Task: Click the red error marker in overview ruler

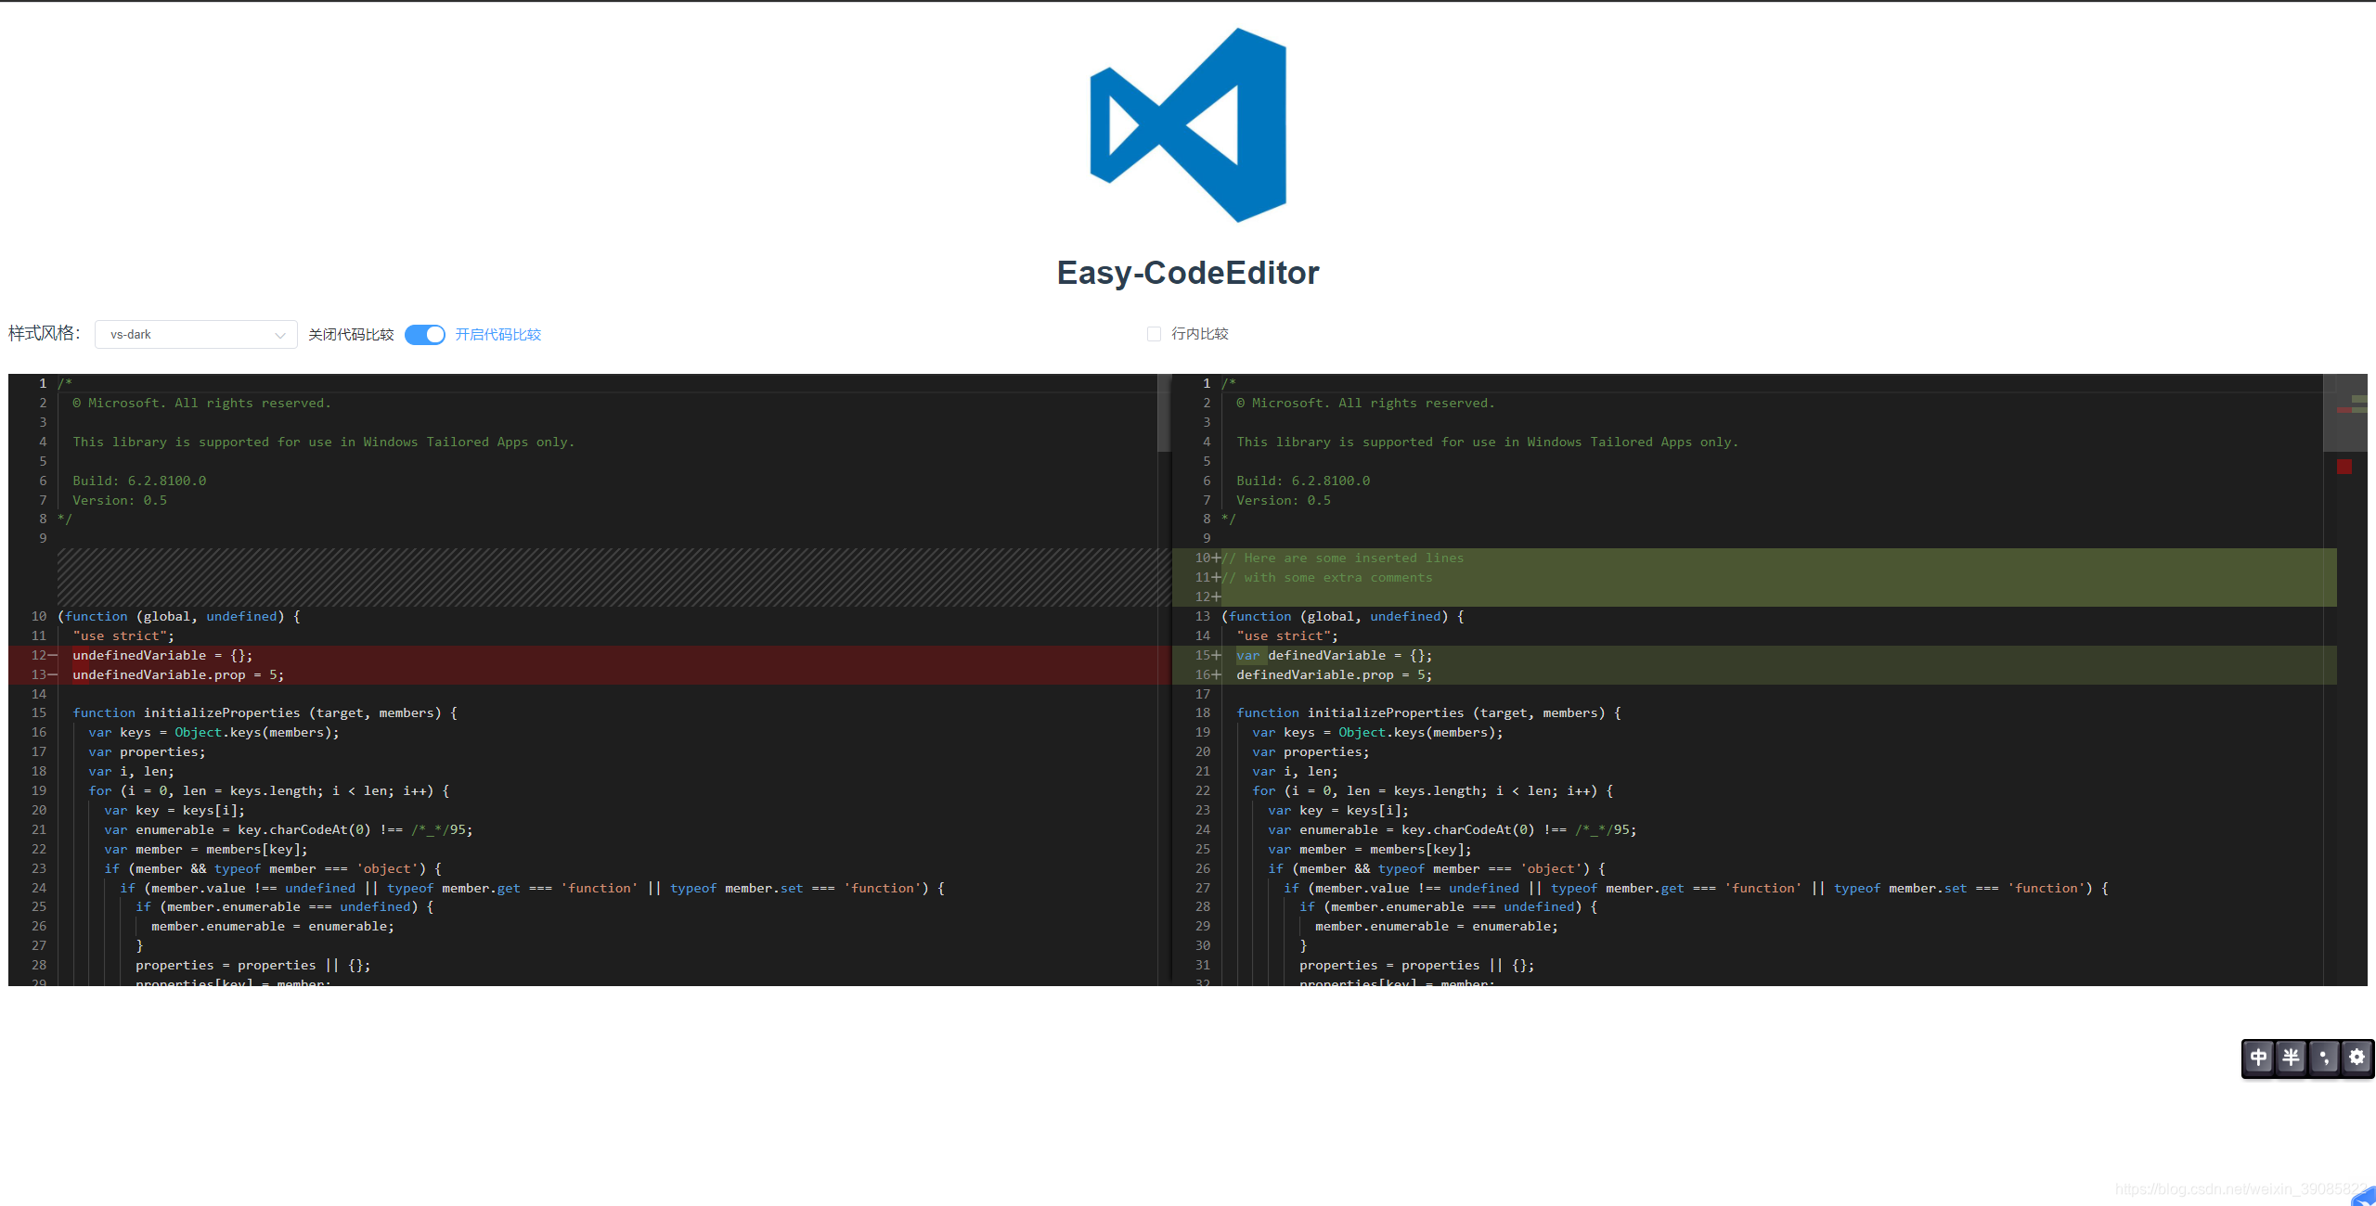Action: point(2344,467)
